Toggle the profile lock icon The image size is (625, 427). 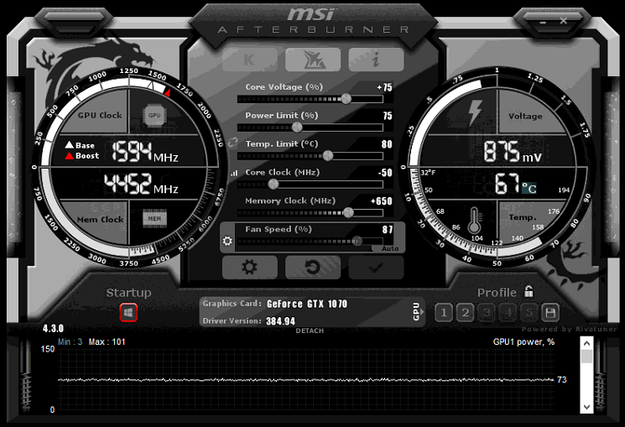coord(529,291)
